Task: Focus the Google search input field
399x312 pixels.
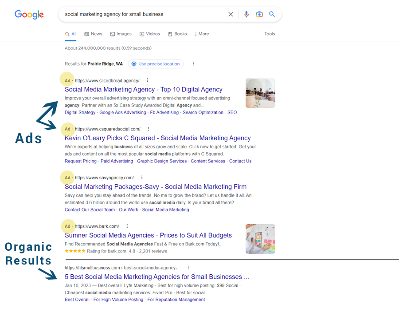Action: coord(144,14)
